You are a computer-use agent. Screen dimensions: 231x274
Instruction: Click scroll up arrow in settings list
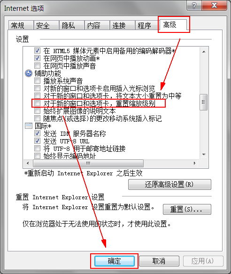[204, 52]
